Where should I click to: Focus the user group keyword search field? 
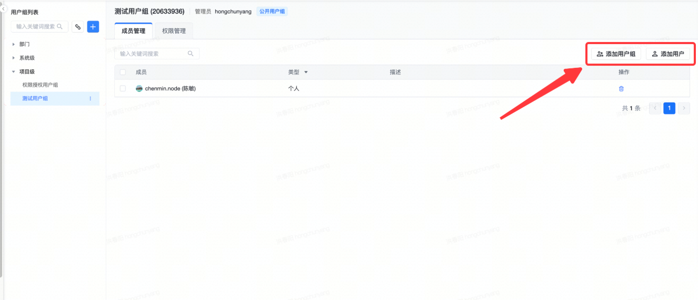tap(39, 26)
